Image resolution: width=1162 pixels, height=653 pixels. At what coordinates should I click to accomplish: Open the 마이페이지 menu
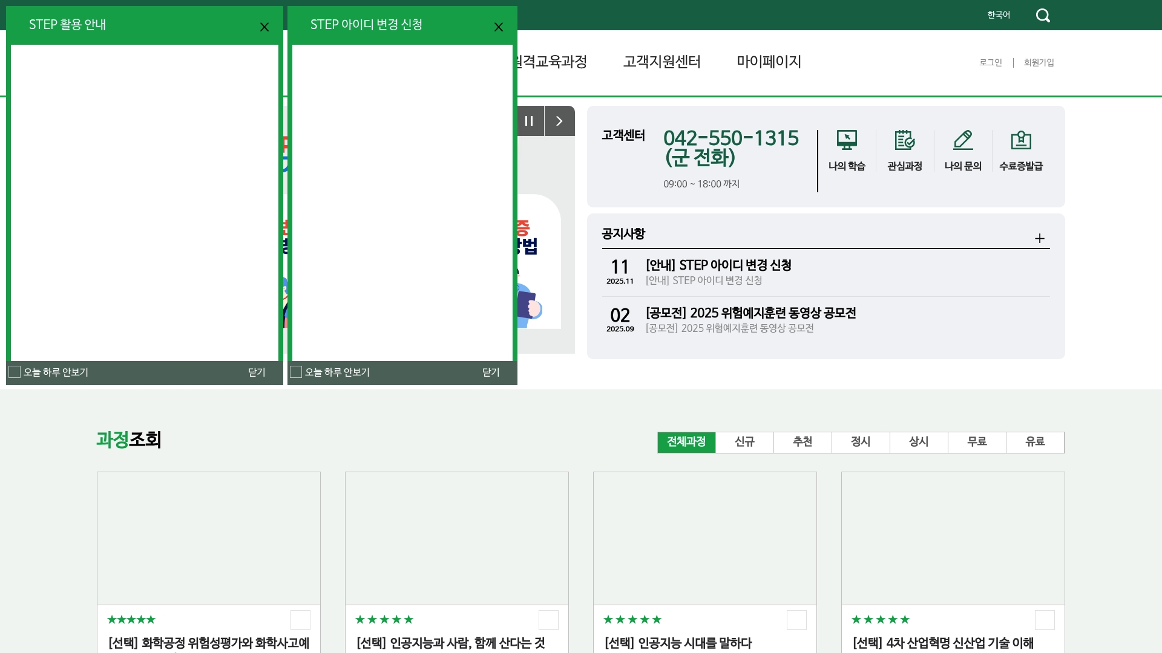769,62
